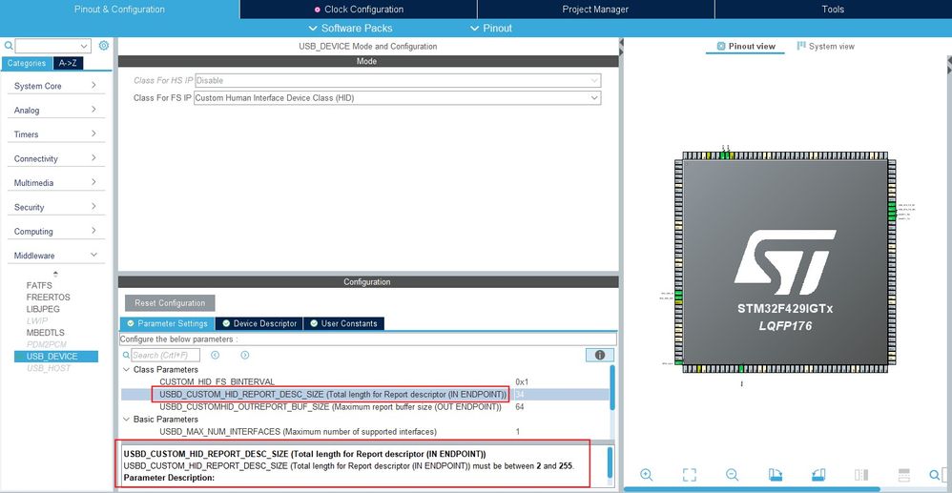Rotate the chip counter-clockwise
The image size is (952, 493).
tap(817, 475)
